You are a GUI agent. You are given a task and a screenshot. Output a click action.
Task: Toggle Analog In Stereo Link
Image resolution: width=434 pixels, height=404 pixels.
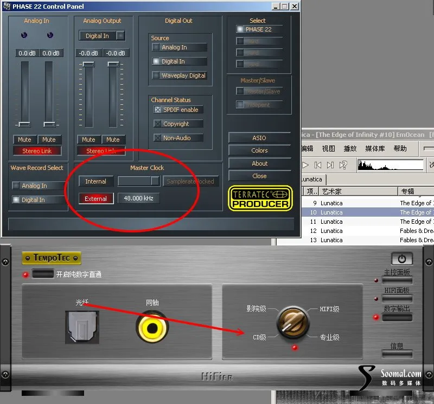point(37,151)
